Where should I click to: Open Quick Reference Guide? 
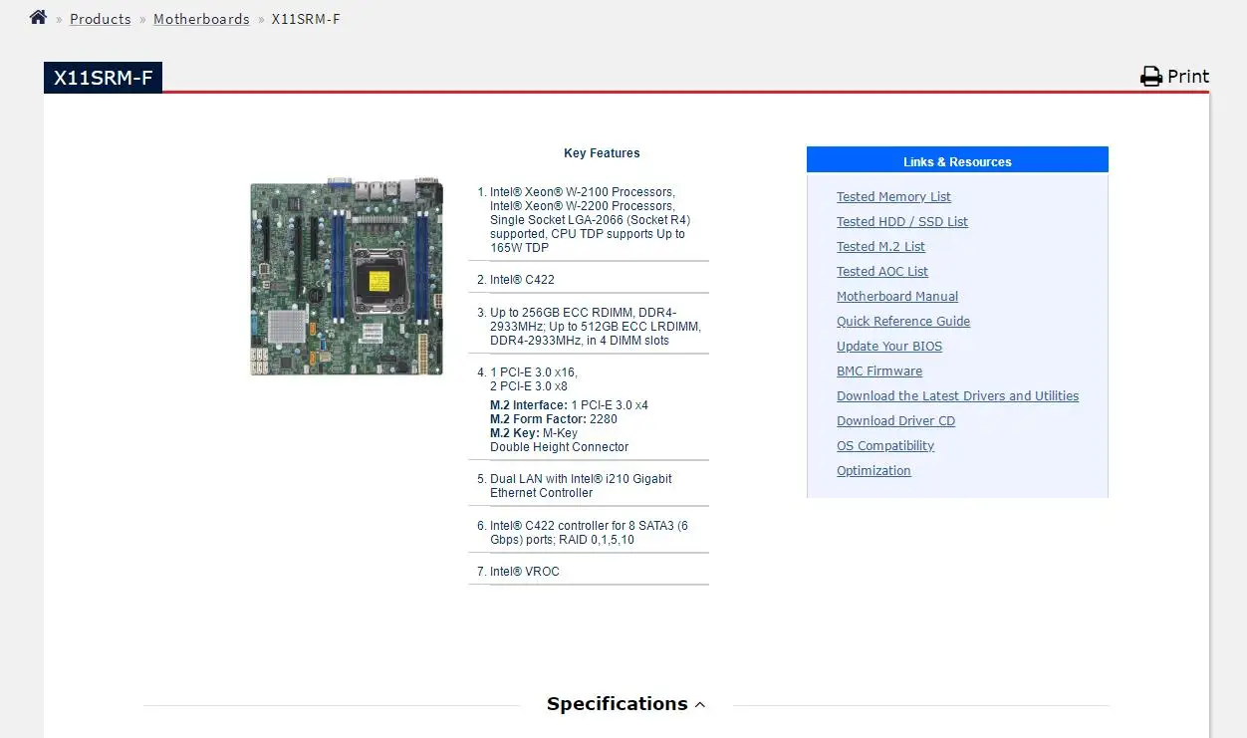tap(903, 322)
